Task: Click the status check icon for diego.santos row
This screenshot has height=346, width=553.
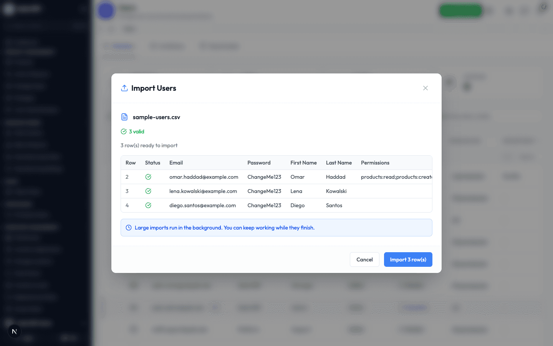Action: point(148,205)
